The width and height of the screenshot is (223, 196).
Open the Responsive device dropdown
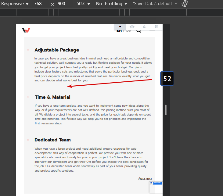pos(15,4)
